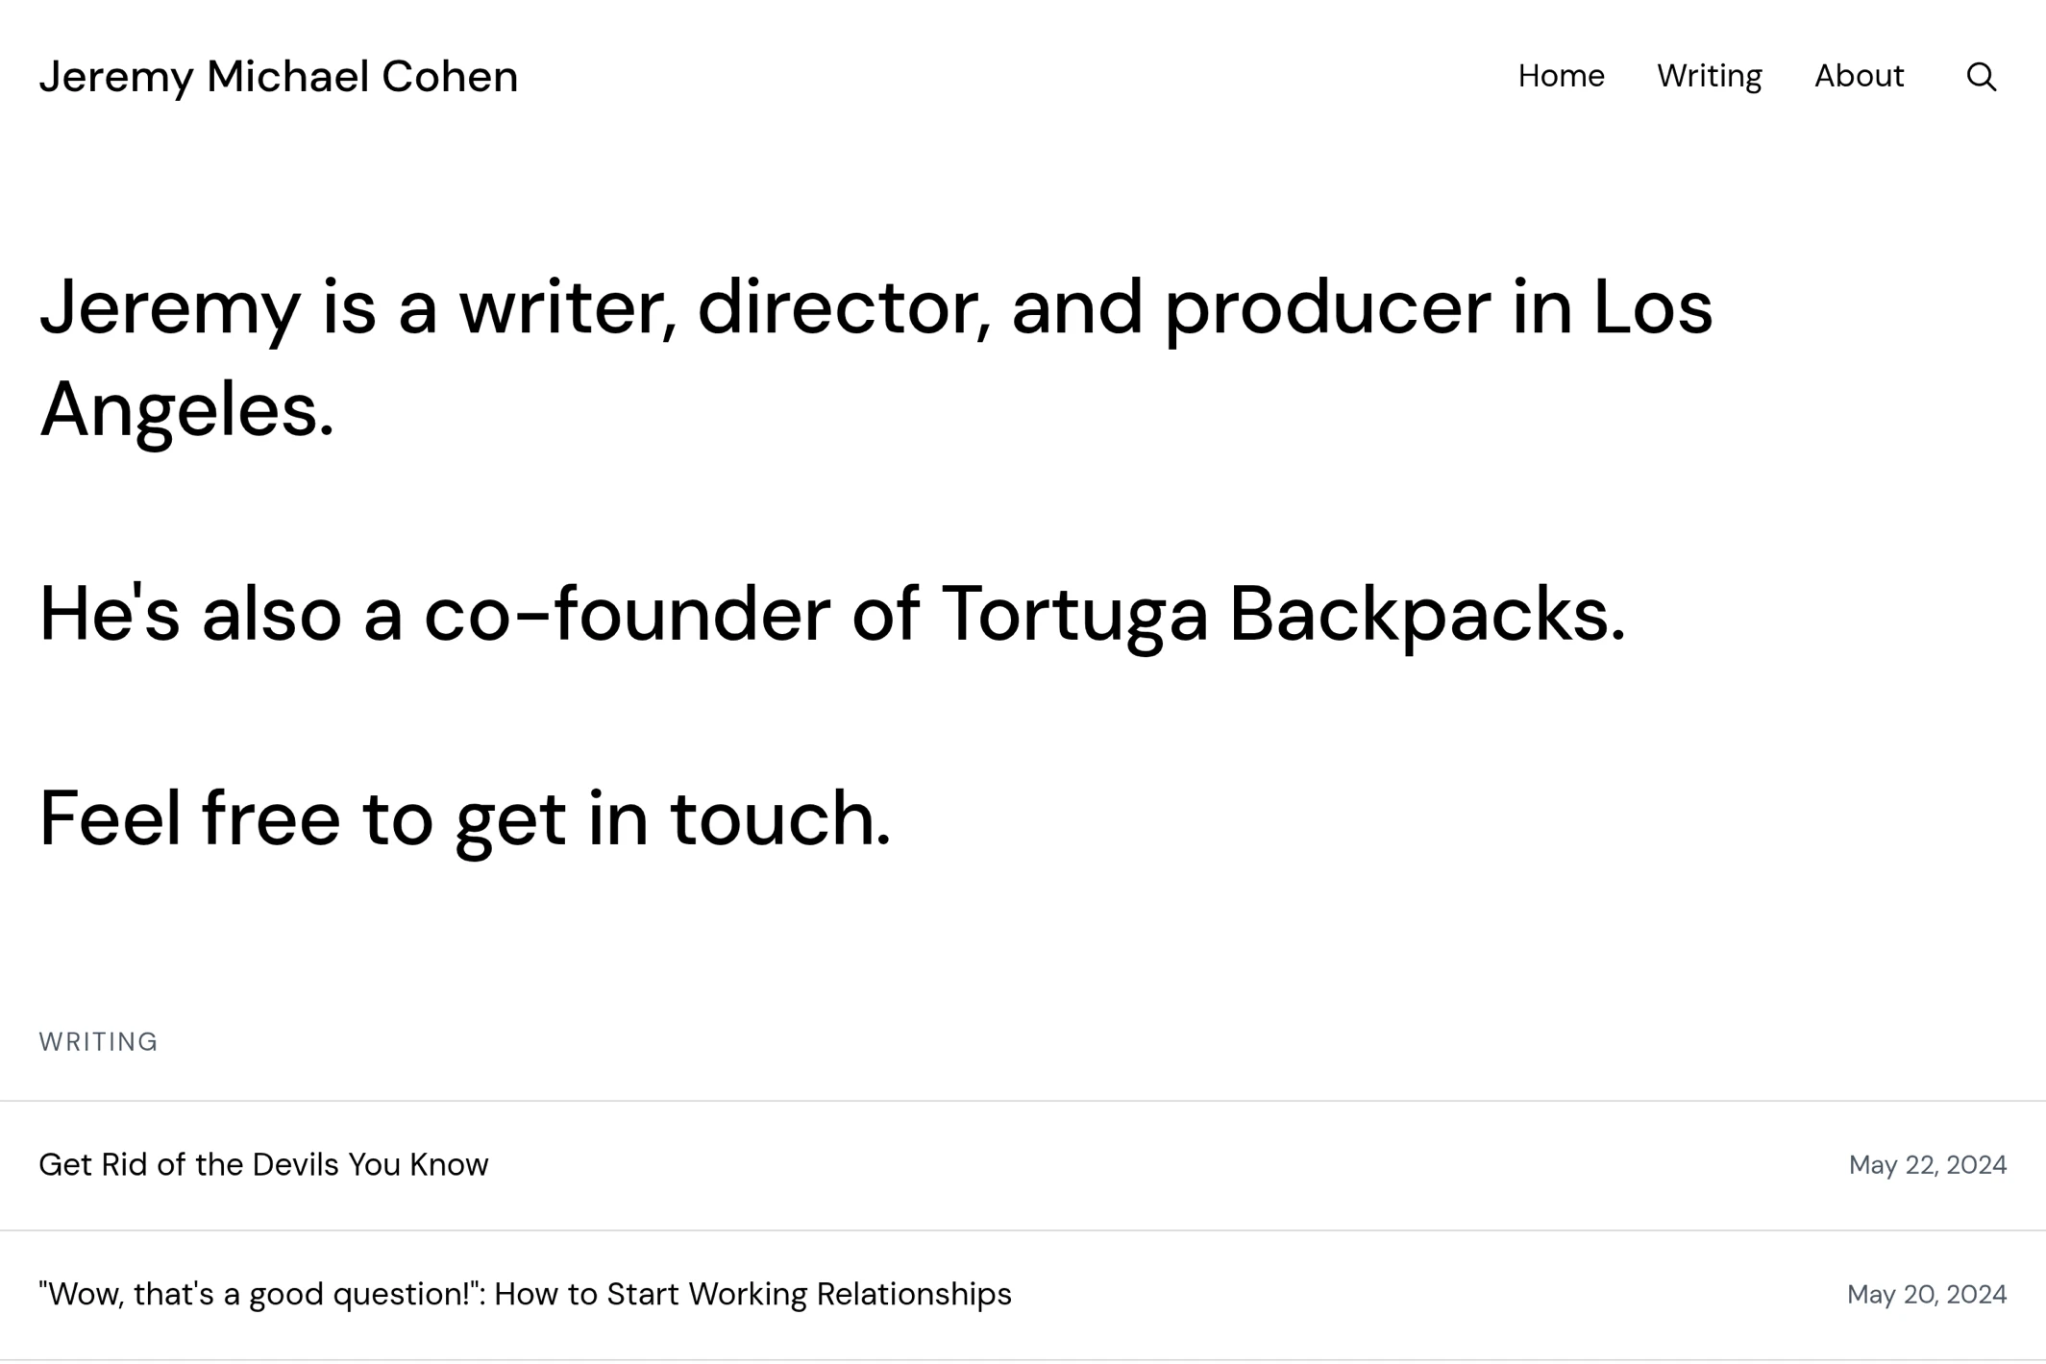Click the May 22, 2024 date
Image resolution: width=2046 pixels, height=1364 pixels.
click(1927, 1164)
